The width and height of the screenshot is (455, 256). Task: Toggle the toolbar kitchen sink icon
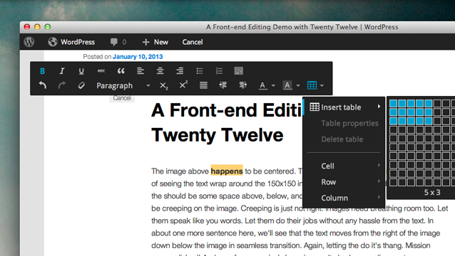pyautogui.click(x=238, y=71)
